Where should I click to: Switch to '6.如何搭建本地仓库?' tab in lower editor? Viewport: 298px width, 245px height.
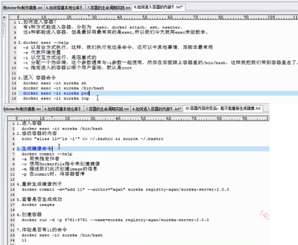click(x=63, y=109)
